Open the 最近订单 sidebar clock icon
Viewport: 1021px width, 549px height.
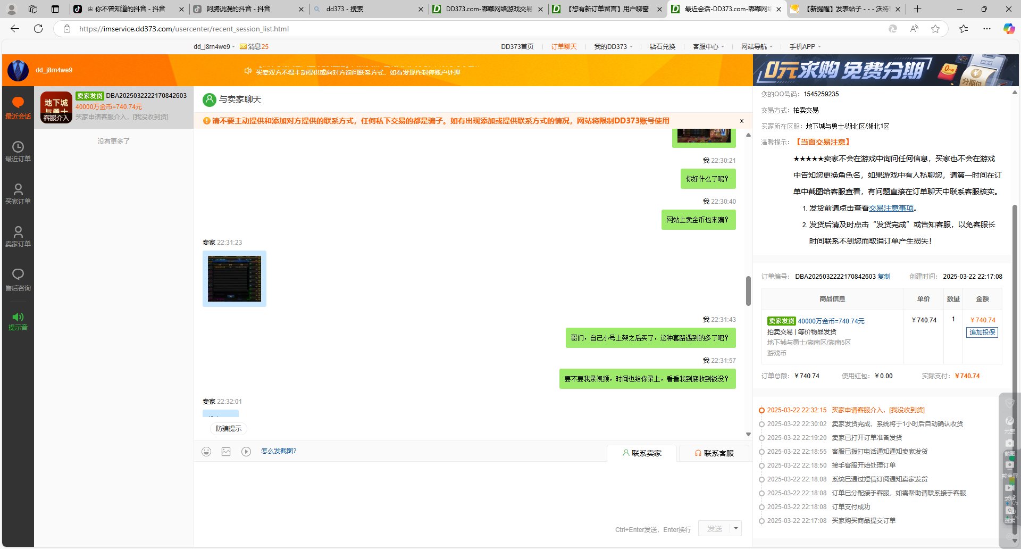pos(18,147)
